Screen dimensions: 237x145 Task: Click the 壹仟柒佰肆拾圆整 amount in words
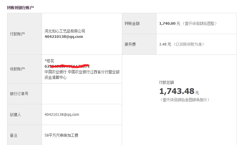click(x=199, y=24)
